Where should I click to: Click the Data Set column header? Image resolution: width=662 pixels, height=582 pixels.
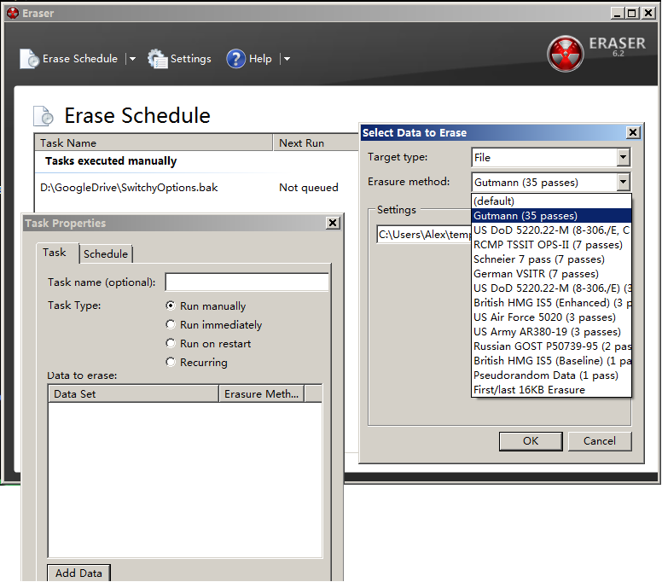[x=134, y=393]
